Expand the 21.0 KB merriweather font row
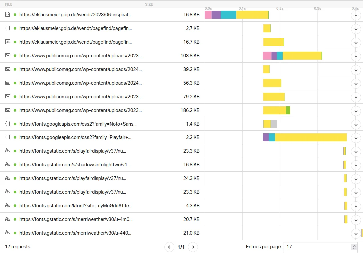The width and height of the screenshot is (363, 254). coord(356,234)
